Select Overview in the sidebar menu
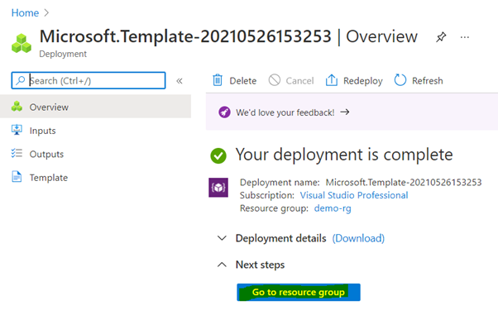This screenshot has width=498, height=334. 96,107
